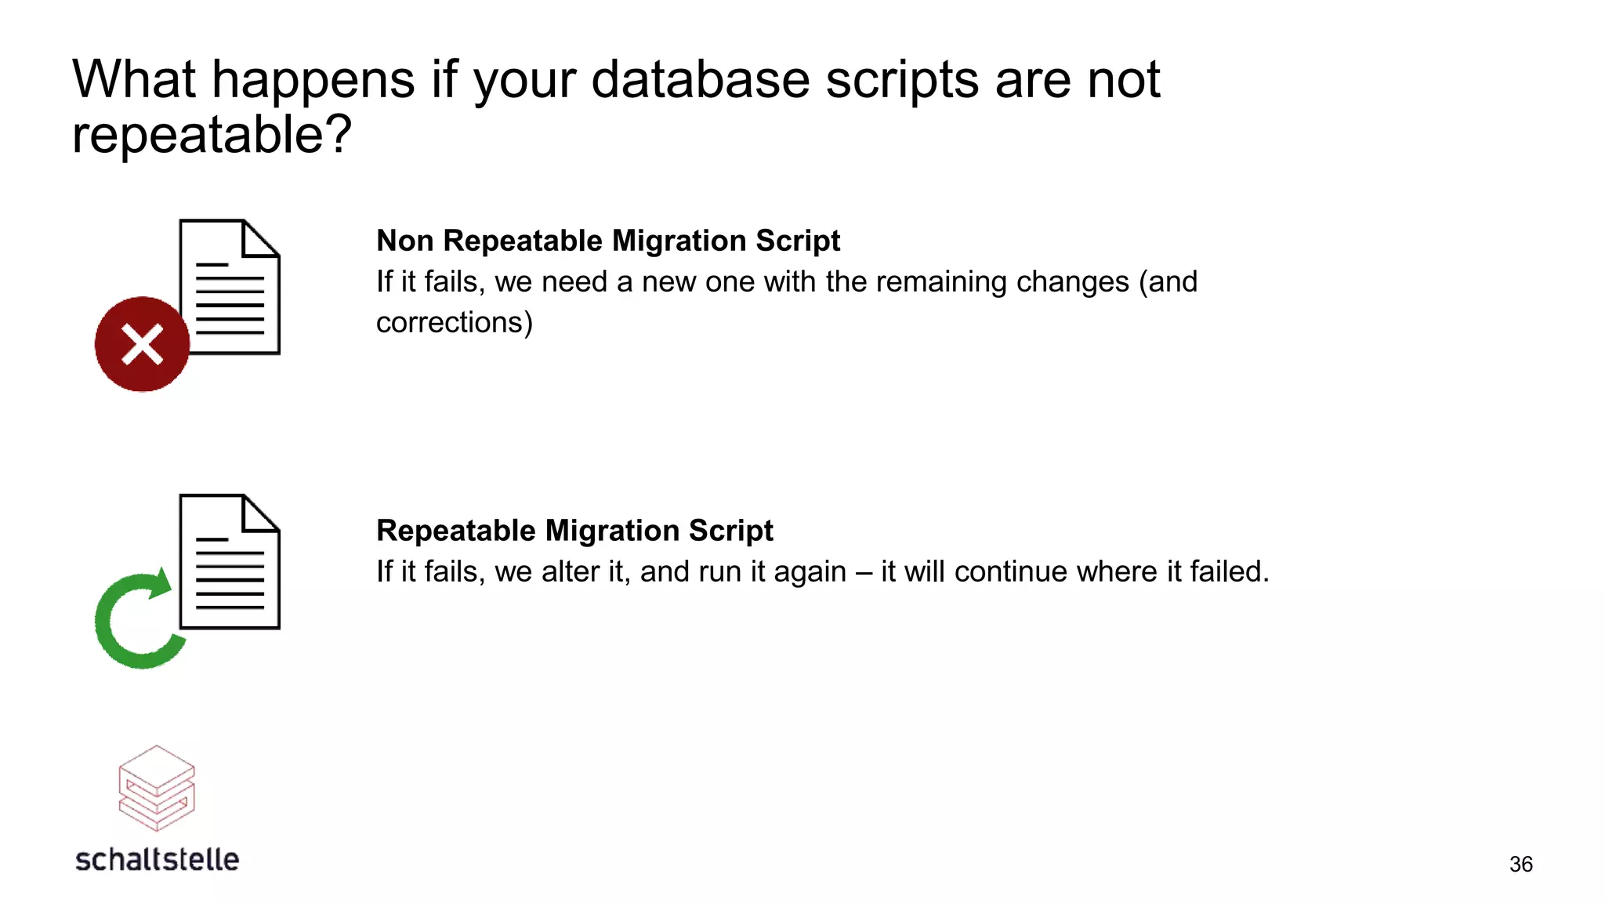Select the bold "Repeatable Migration Script" heading near green arrow
The image size is (1605, 903).
[574, 531]
